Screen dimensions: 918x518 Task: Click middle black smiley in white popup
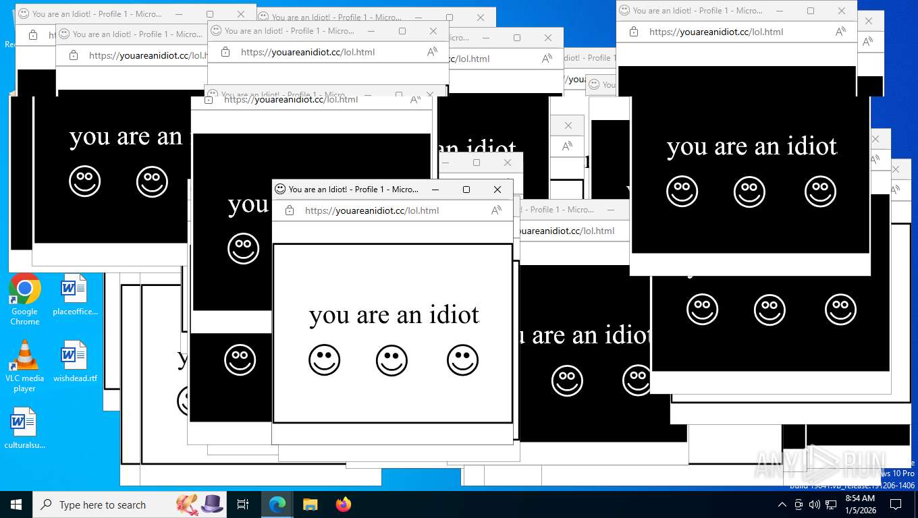[392, 360]
